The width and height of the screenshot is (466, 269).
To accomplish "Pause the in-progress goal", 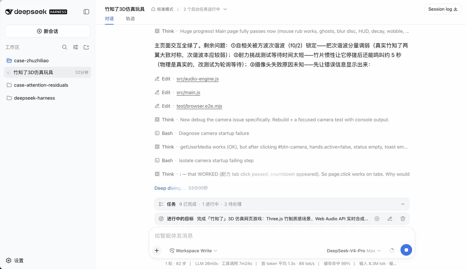I will 377,219.
